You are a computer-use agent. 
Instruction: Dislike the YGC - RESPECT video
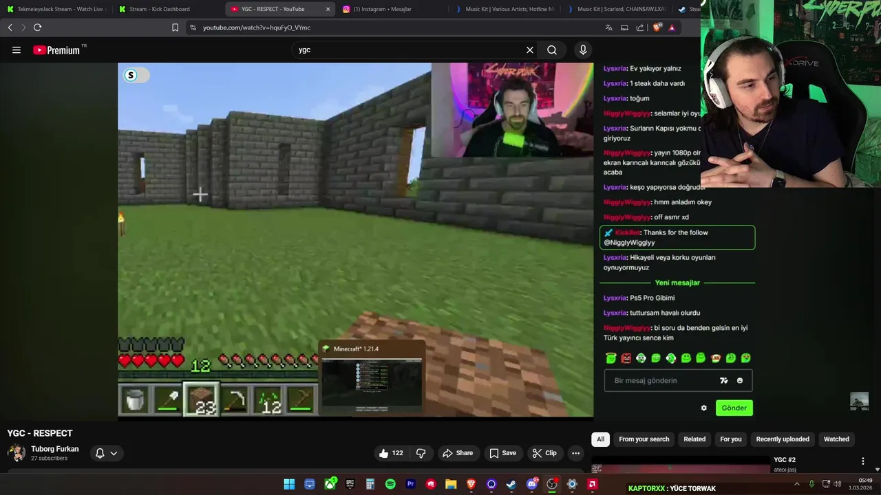421,453
